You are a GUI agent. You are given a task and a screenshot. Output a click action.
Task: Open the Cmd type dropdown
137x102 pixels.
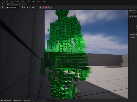pos(27,100)
